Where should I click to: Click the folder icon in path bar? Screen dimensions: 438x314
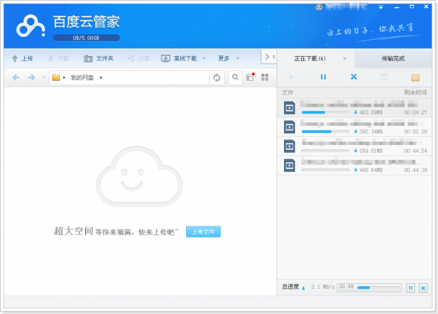tap(56, 77)
